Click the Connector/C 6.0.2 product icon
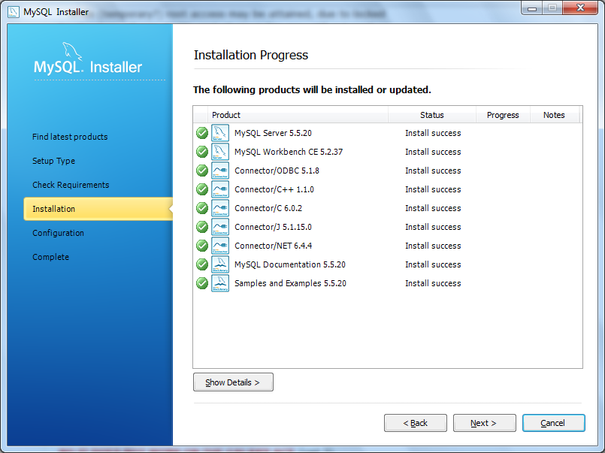This screenshot has height=453, width=605. [220, 208]
